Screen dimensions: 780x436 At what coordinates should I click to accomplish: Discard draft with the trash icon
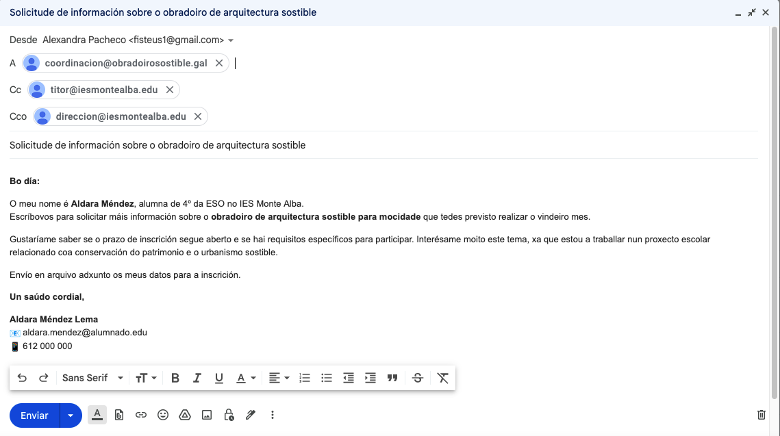click(x=761, y=415)
